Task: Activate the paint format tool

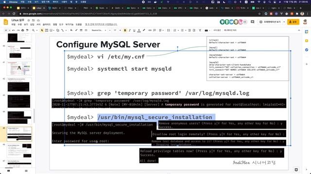Action: click(27, 30)
